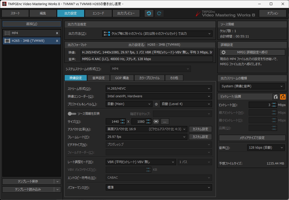This screenshot has height=200, width=289.
Task: Open the level 自動 (Level 4) dropdown
Action: pos(186,104)
